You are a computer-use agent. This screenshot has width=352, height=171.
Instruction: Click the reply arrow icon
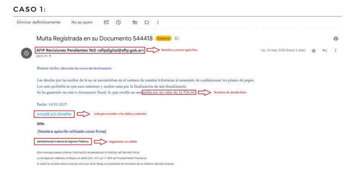[x=325, y=51]
